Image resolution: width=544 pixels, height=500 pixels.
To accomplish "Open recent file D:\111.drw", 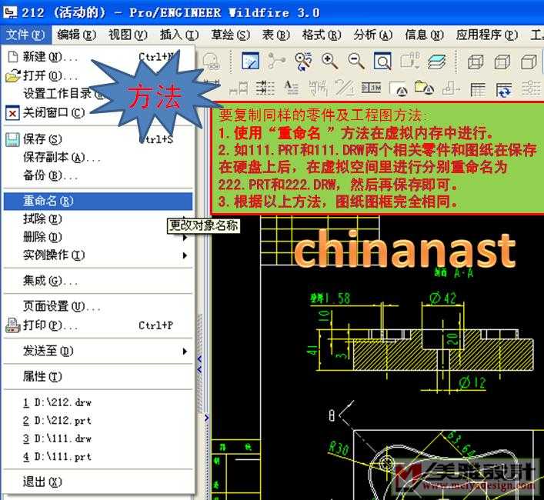I will click(98, 438).
